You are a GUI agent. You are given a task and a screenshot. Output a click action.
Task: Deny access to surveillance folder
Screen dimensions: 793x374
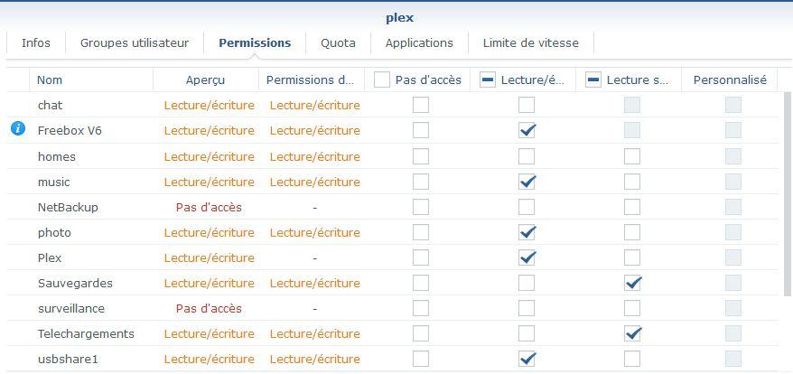pyautogui.click(x=421, y=308)
